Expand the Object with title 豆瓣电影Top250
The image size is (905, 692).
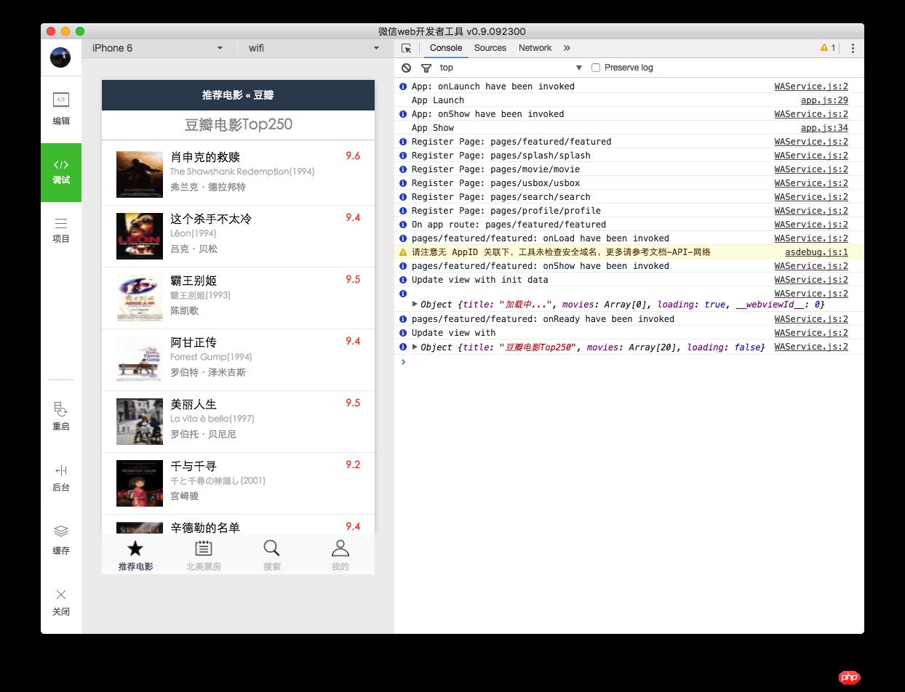point(415,347)
